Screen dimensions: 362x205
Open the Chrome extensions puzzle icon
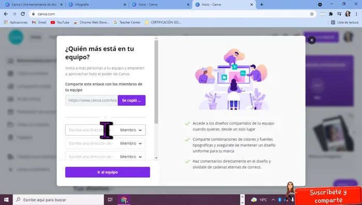[x=331, y=14]
